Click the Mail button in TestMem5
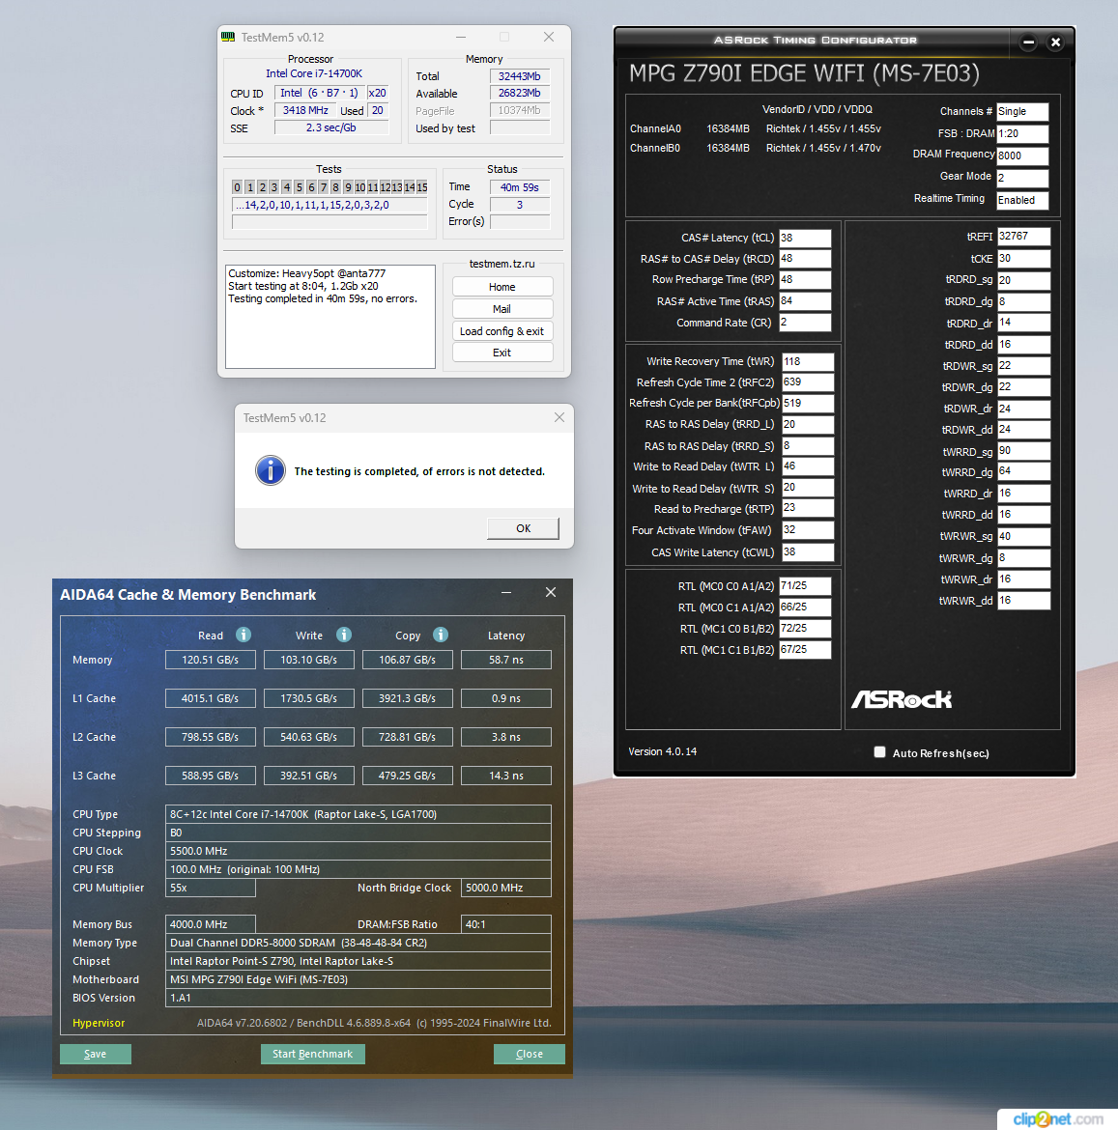 [502, 308]
